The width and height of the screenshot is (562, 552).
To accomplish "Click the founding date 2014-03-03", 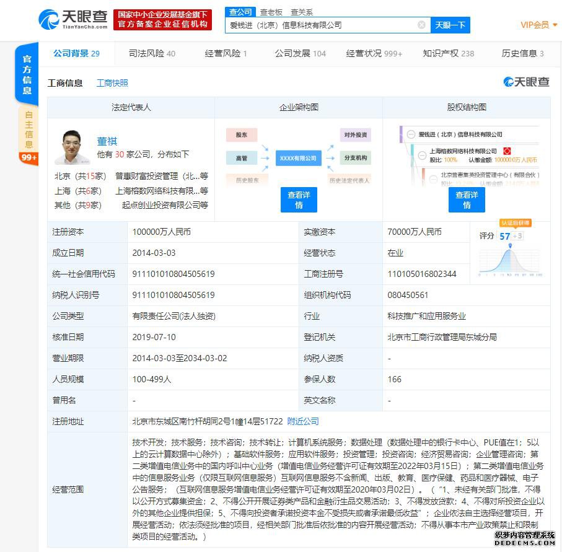I will (154, 253).
